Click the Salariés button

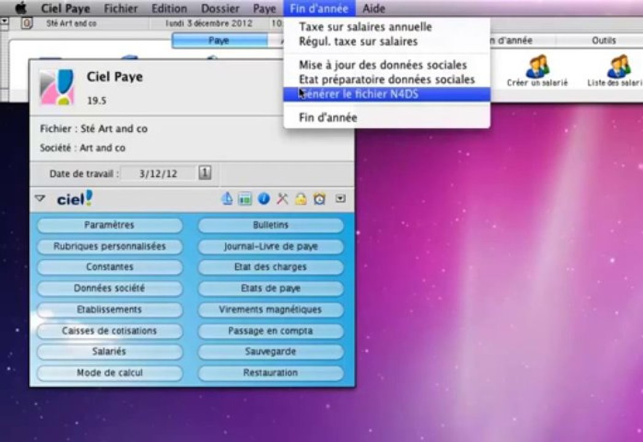point(109,351)
